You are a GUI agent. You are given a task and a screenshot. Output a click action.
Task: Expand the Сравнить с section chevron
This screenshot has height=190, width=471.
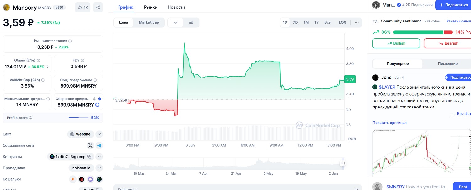356,189
